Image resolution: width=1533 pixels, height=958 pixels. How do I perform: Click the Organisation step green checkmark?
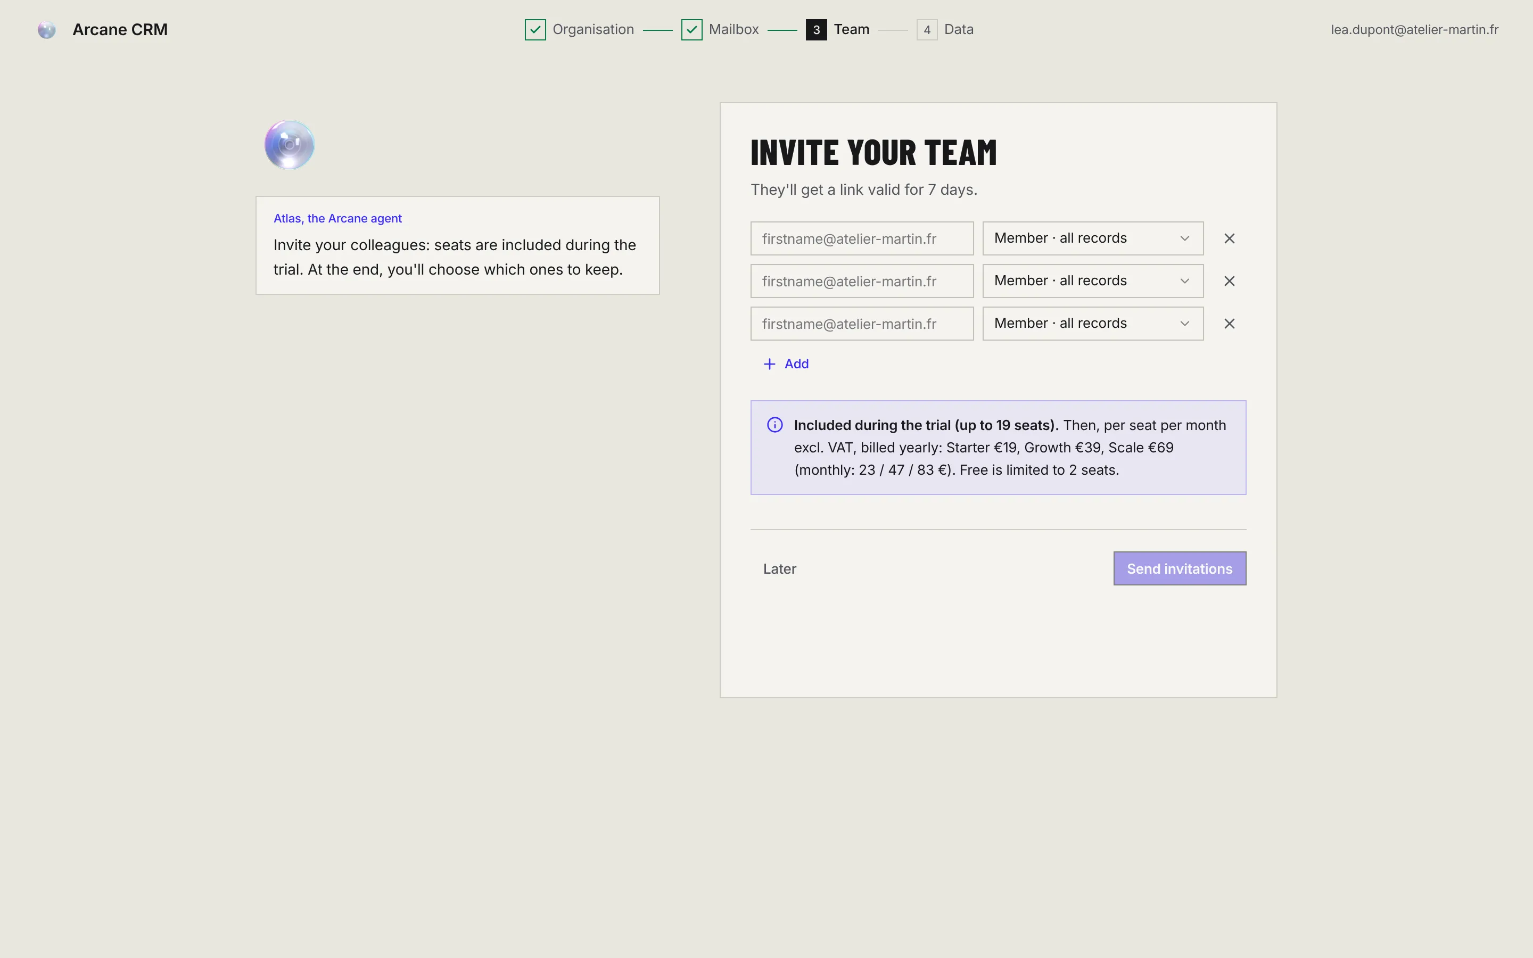pyautogui.click(x=535, y=30)
